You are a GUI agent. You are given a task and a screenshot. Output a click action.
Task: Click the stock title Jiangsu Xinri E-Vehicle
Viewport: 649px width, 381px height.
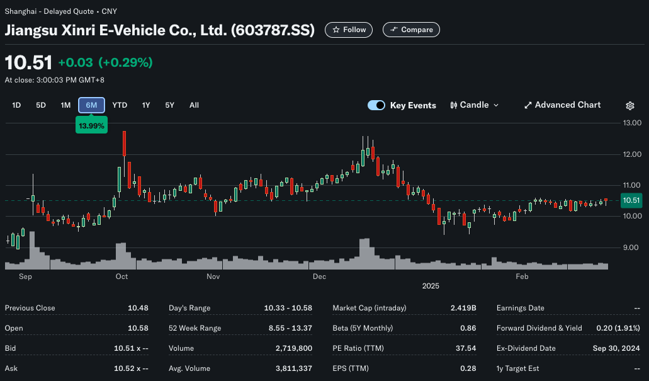(x=160, y=30)
